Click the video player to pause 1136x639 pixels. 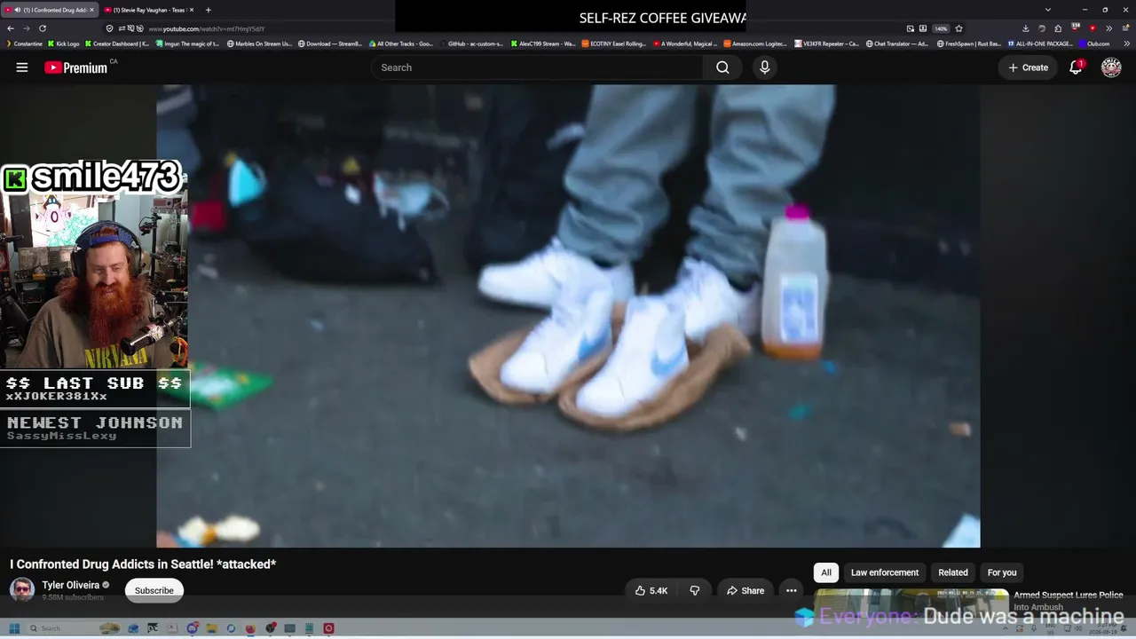(568, 316)
